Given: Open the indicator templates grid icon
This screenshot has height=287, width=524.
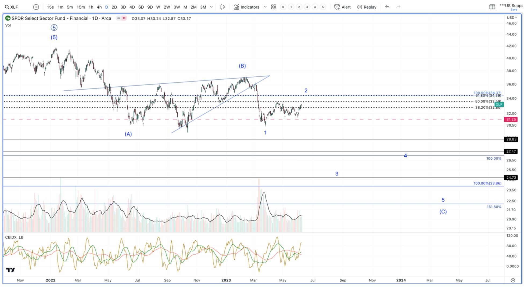Looking at the screenshot, I should pos(274,7).
